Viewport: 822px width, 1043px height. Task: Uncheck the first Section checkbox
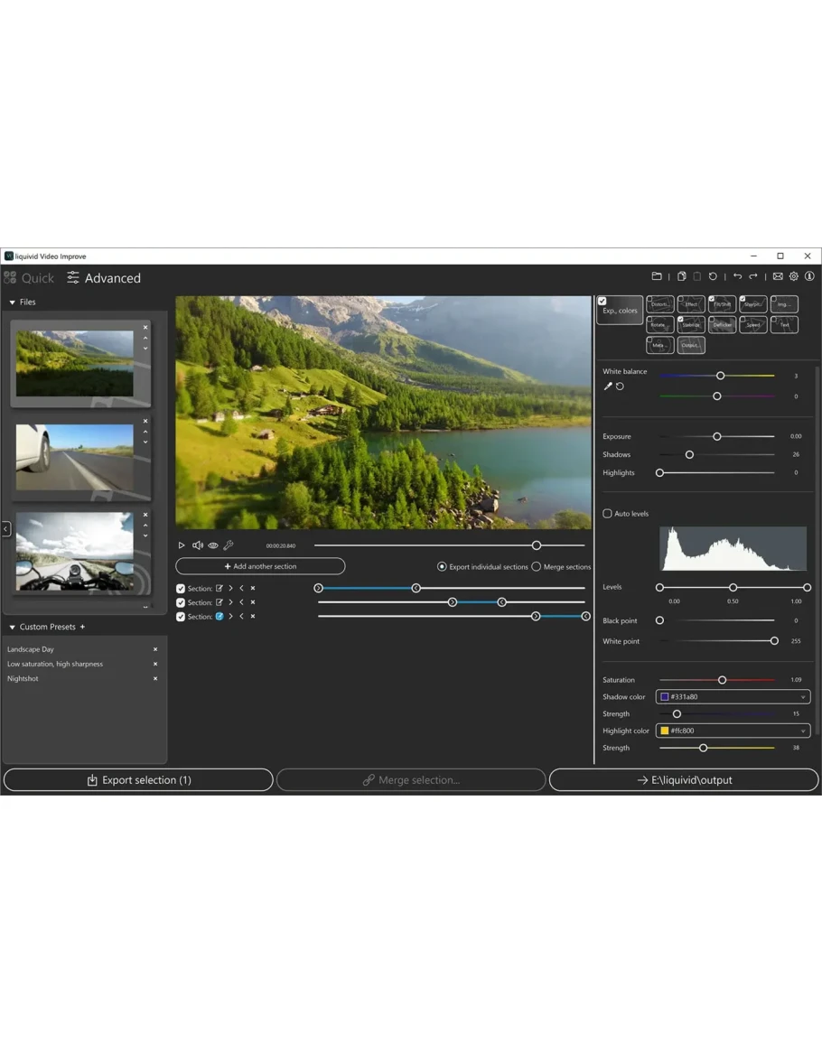tap(181, 589)
